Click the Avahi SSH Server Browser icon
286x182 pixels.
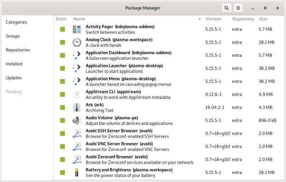click(x=77, y=133)
